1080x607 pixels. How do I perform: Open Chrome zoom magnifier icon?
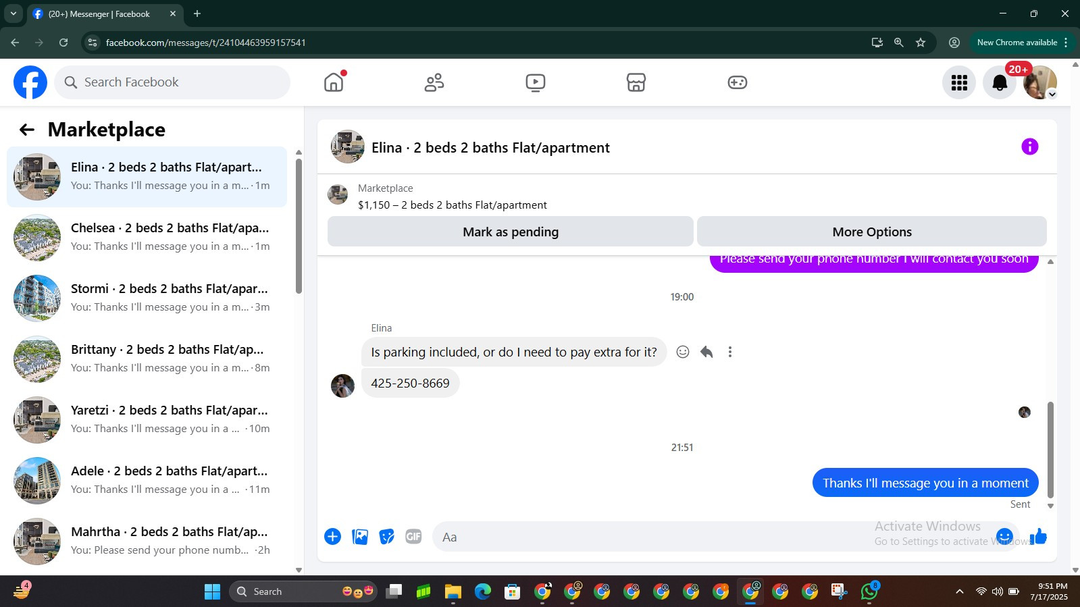pos(899,43)
